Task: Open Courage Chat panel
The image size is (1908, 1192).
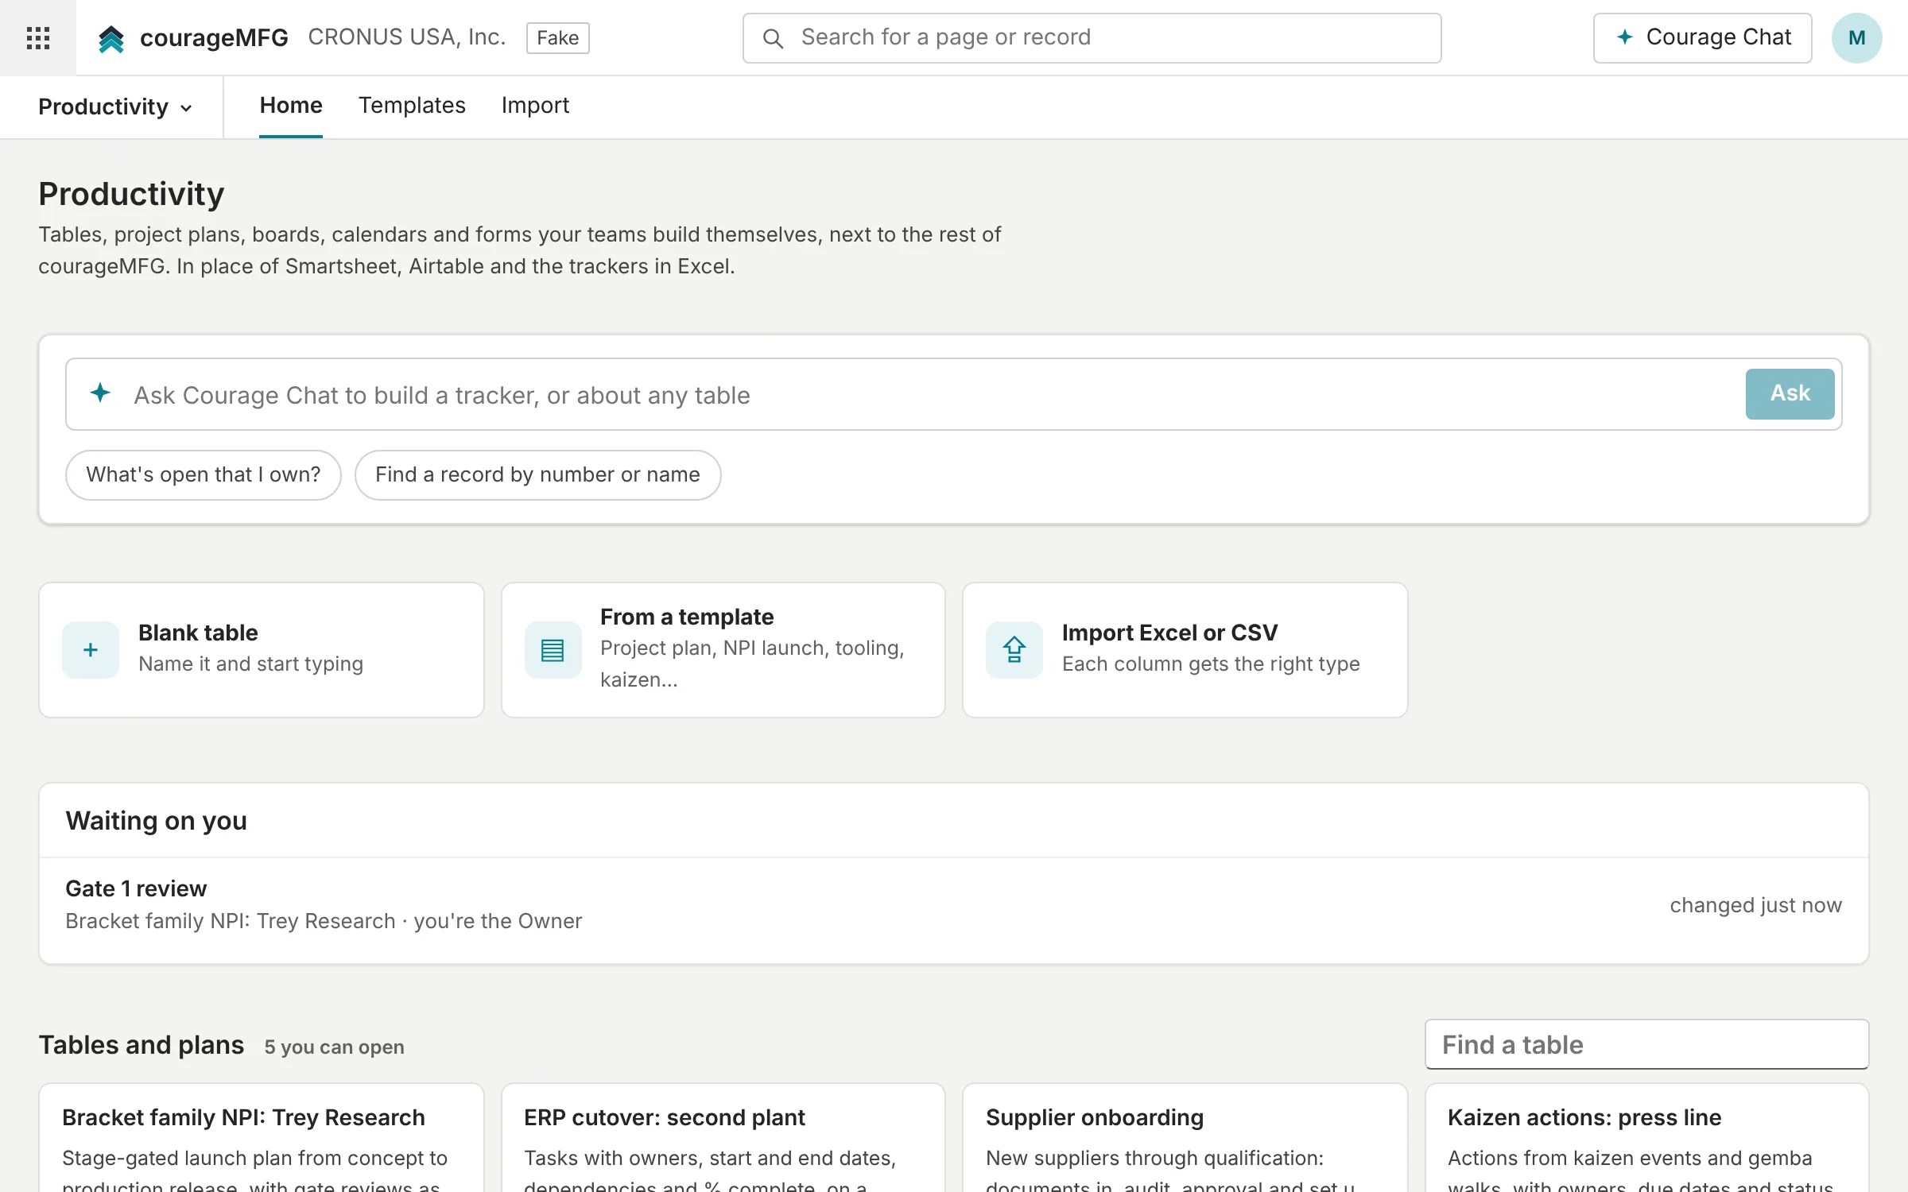Action: (1702, 37)
